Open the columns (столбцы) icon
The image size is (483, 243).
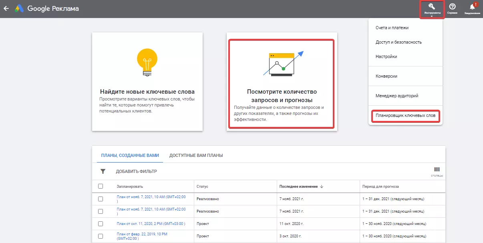(x=437, y=170)
